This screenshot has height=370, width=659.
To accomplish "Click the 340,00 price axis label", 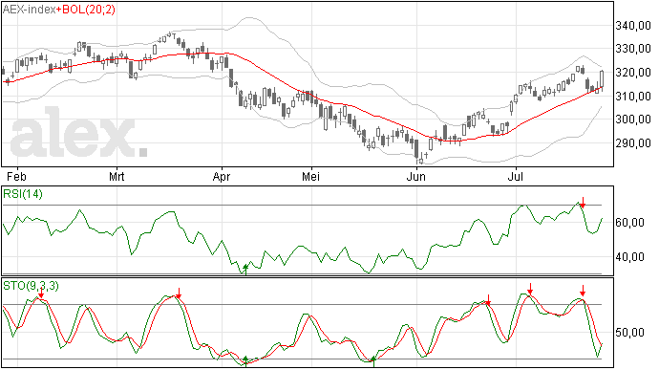I will (x=633, y=26).
